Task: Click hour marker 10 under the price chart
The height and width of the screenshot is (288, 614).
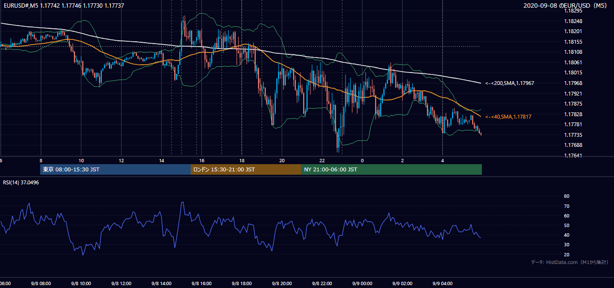Action: coord(81,160)
